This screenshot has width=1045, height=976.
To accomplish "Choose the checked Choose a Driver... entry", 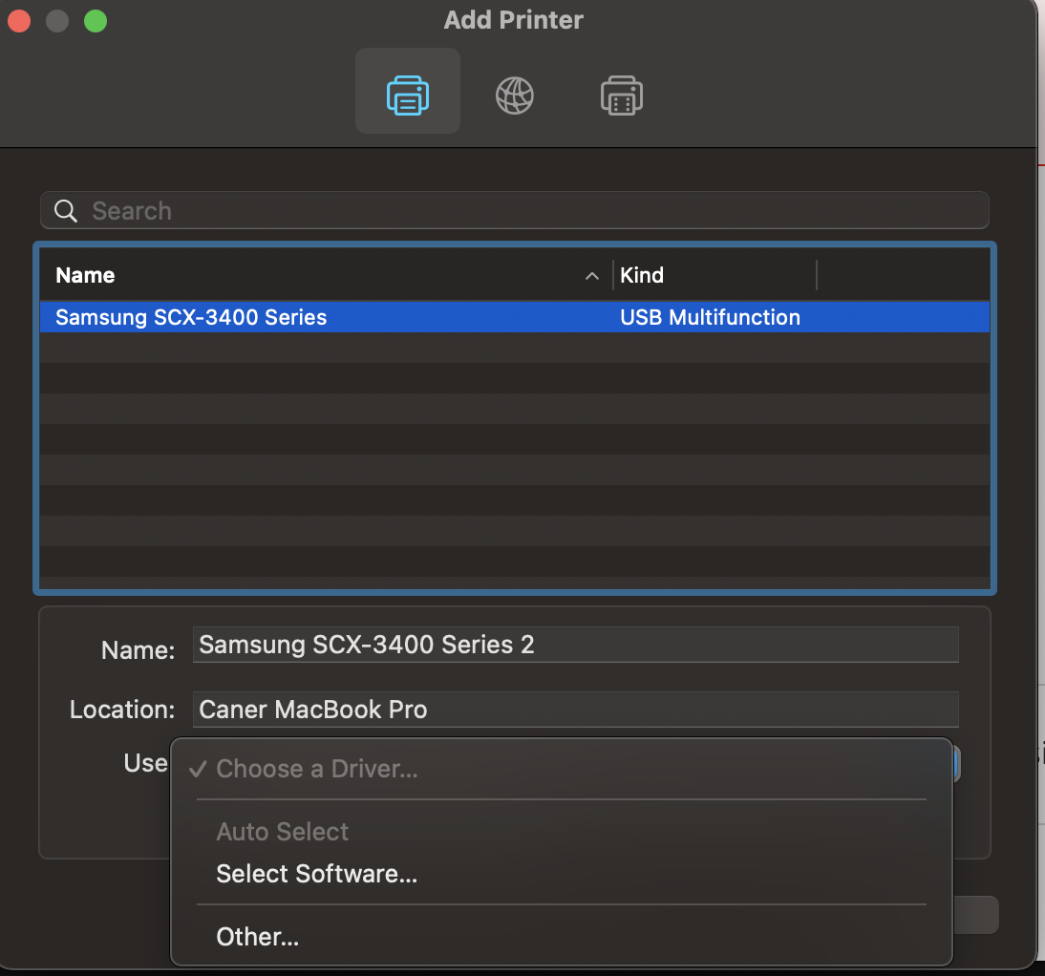I will coord(561,769).
